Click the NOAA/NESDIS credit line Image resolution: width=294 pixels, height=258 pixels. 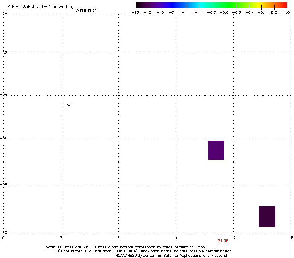coord(172,256)
